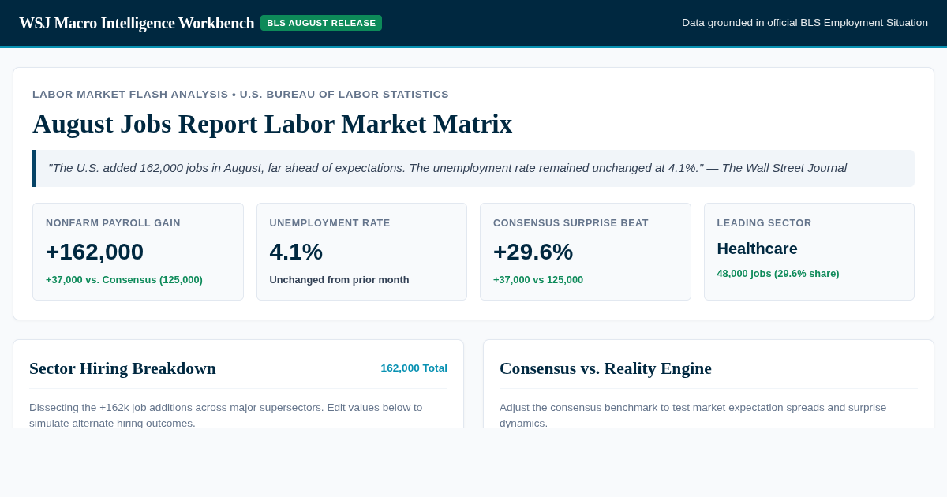The image size is (947, 497).
Task: Click the 'Adjust the consensus benchmark' description
Action: click(693, 415)
